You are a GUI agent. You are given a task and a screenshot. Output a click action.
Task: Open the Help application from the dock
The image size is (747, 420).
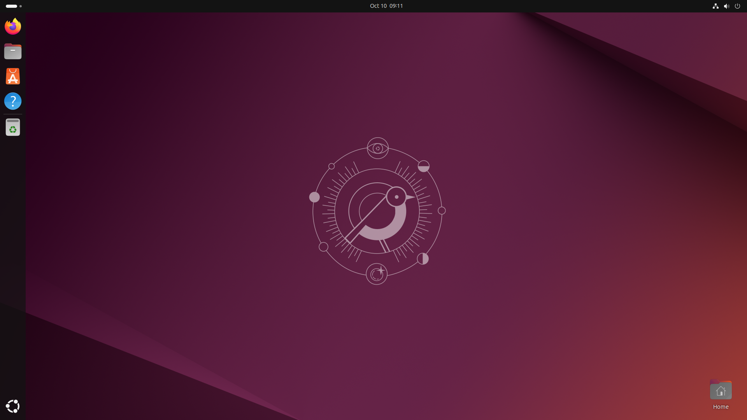(12, 101)
